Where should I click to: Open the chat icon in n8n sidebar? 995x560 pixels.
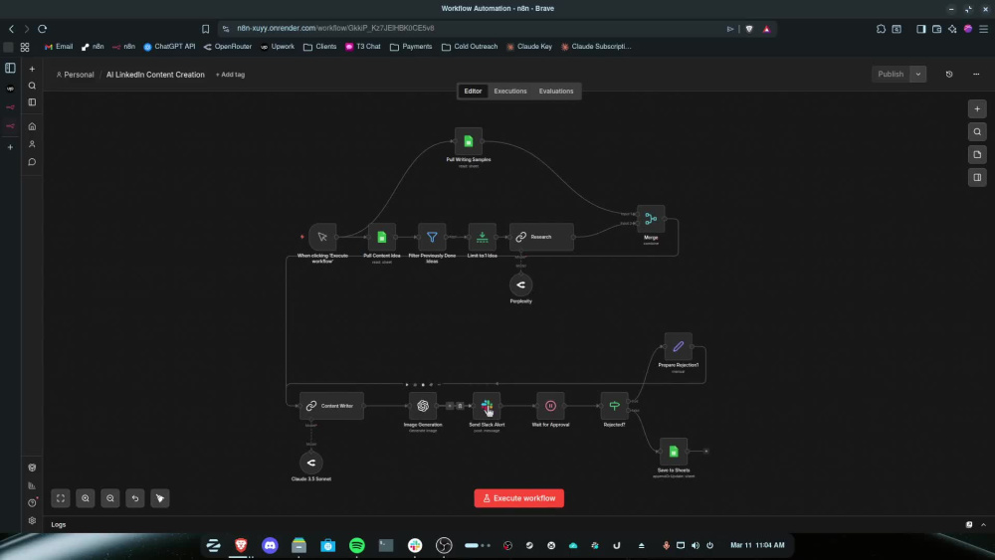click(32, 162)
